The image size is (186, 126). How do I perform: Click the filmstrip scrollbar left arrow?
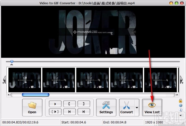(x=8, y=95)
